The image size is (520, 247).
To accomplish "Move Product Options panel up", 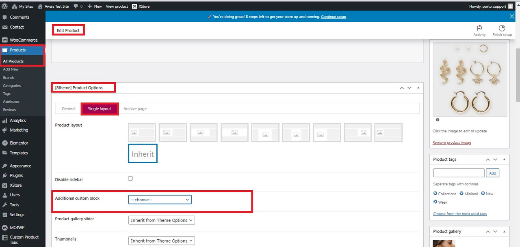I will [x=402, y=88].
